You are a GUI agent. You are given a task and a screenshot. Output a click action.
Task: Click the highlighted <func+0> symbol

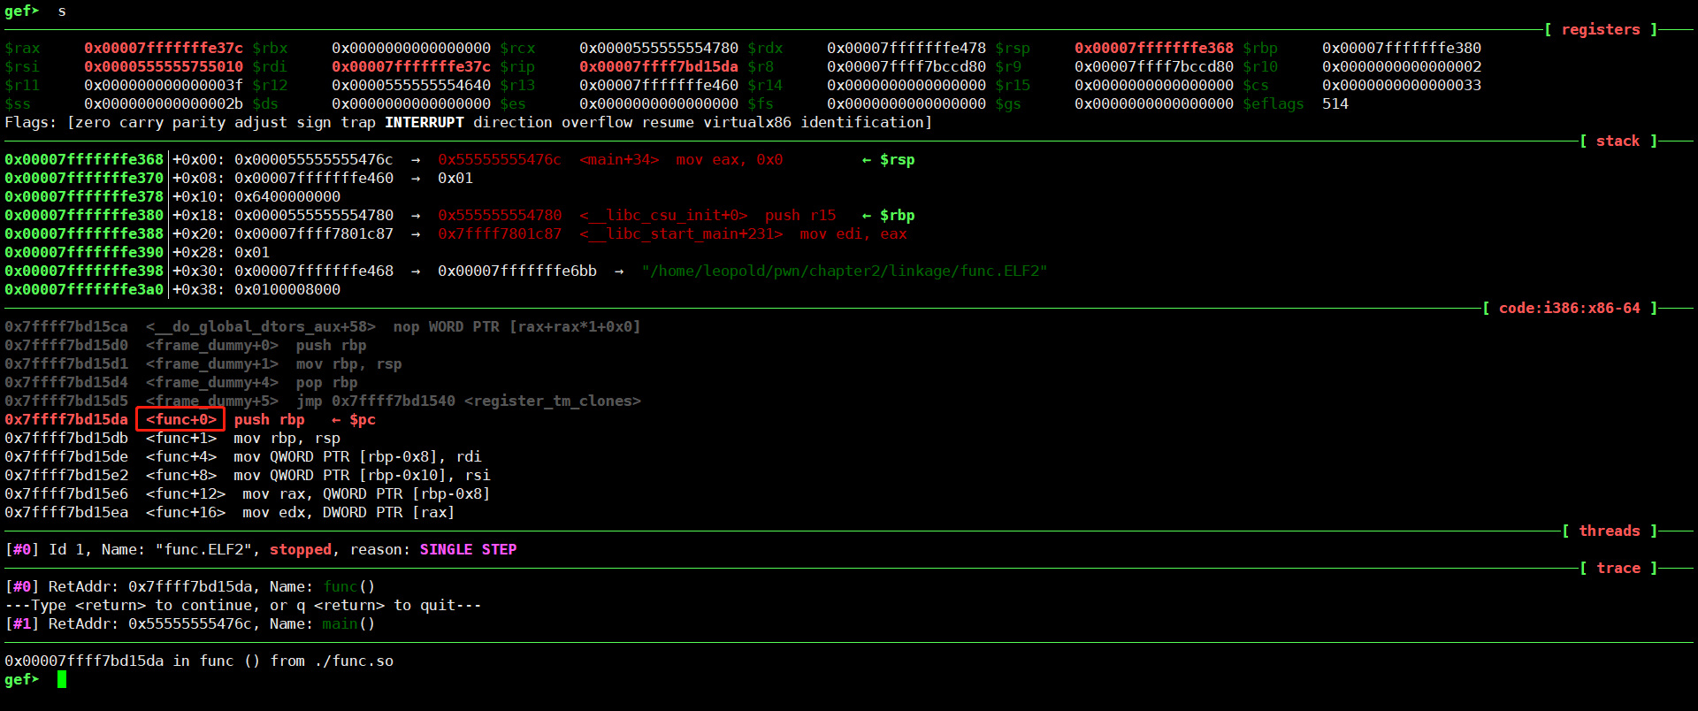(x=181, y=419)
